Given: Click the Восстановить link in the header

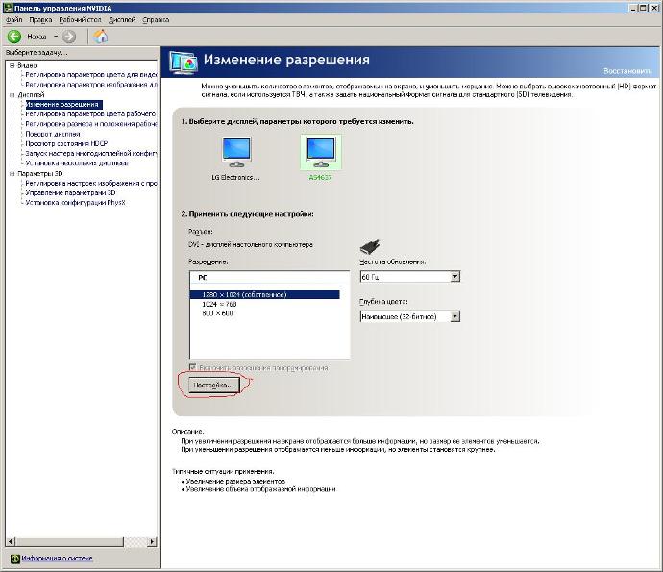Looking at the screenshot, I should pos(628,72).
